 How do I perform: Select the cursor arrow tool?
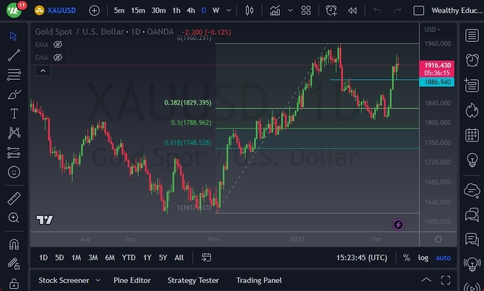tap(14, 36)
